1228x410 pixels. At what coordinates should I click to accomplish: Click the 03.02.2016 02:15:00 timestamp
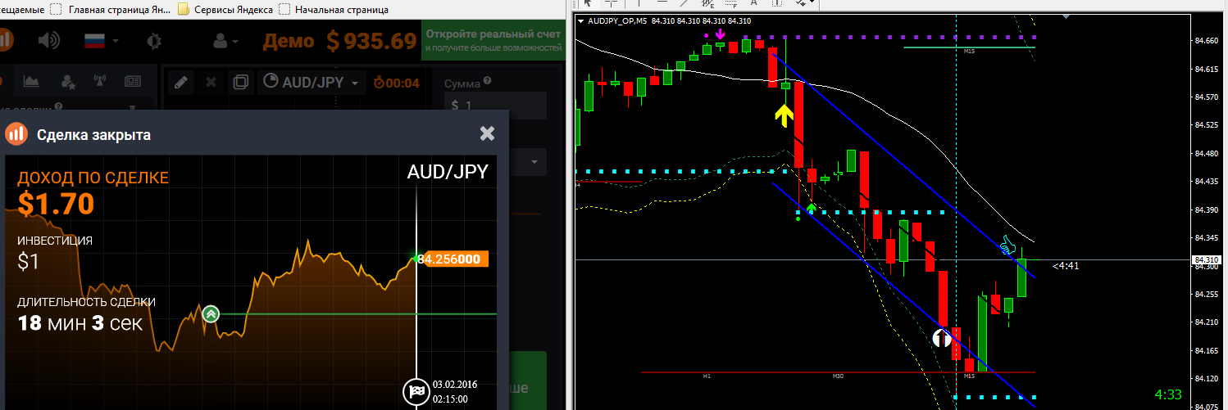[455, 391]
